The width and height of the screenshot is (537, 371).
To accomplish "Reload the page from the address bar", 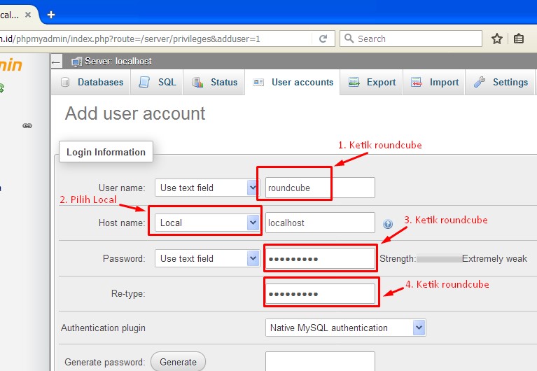I will click(323, 39).
